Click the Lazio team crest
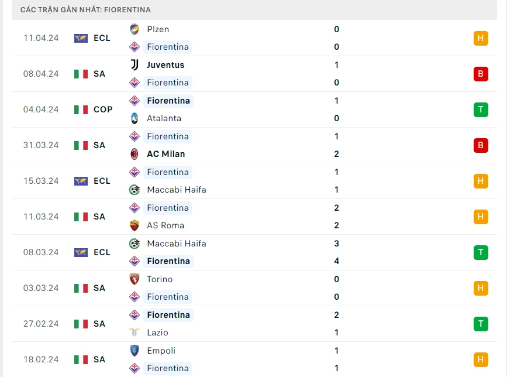 click(134, 333)
